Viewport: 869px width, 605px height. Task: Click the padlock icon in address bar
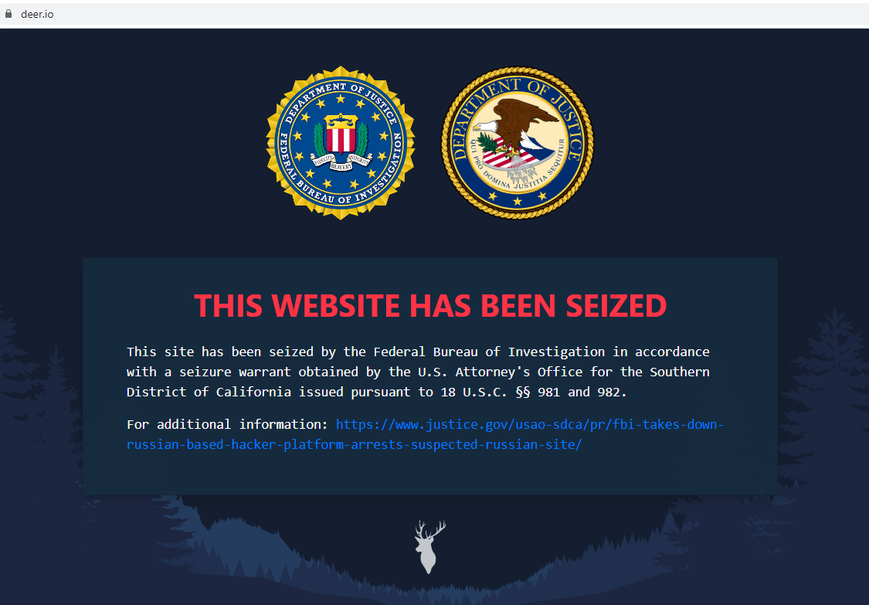click(x=8, y=14)
